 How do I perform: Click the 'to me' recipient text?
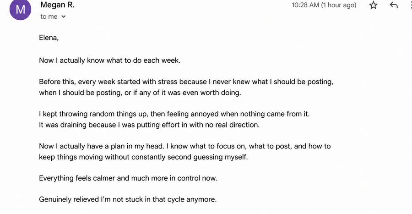[49, 16]
